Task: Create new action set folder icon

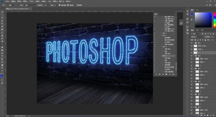Action: pos(166,74)
